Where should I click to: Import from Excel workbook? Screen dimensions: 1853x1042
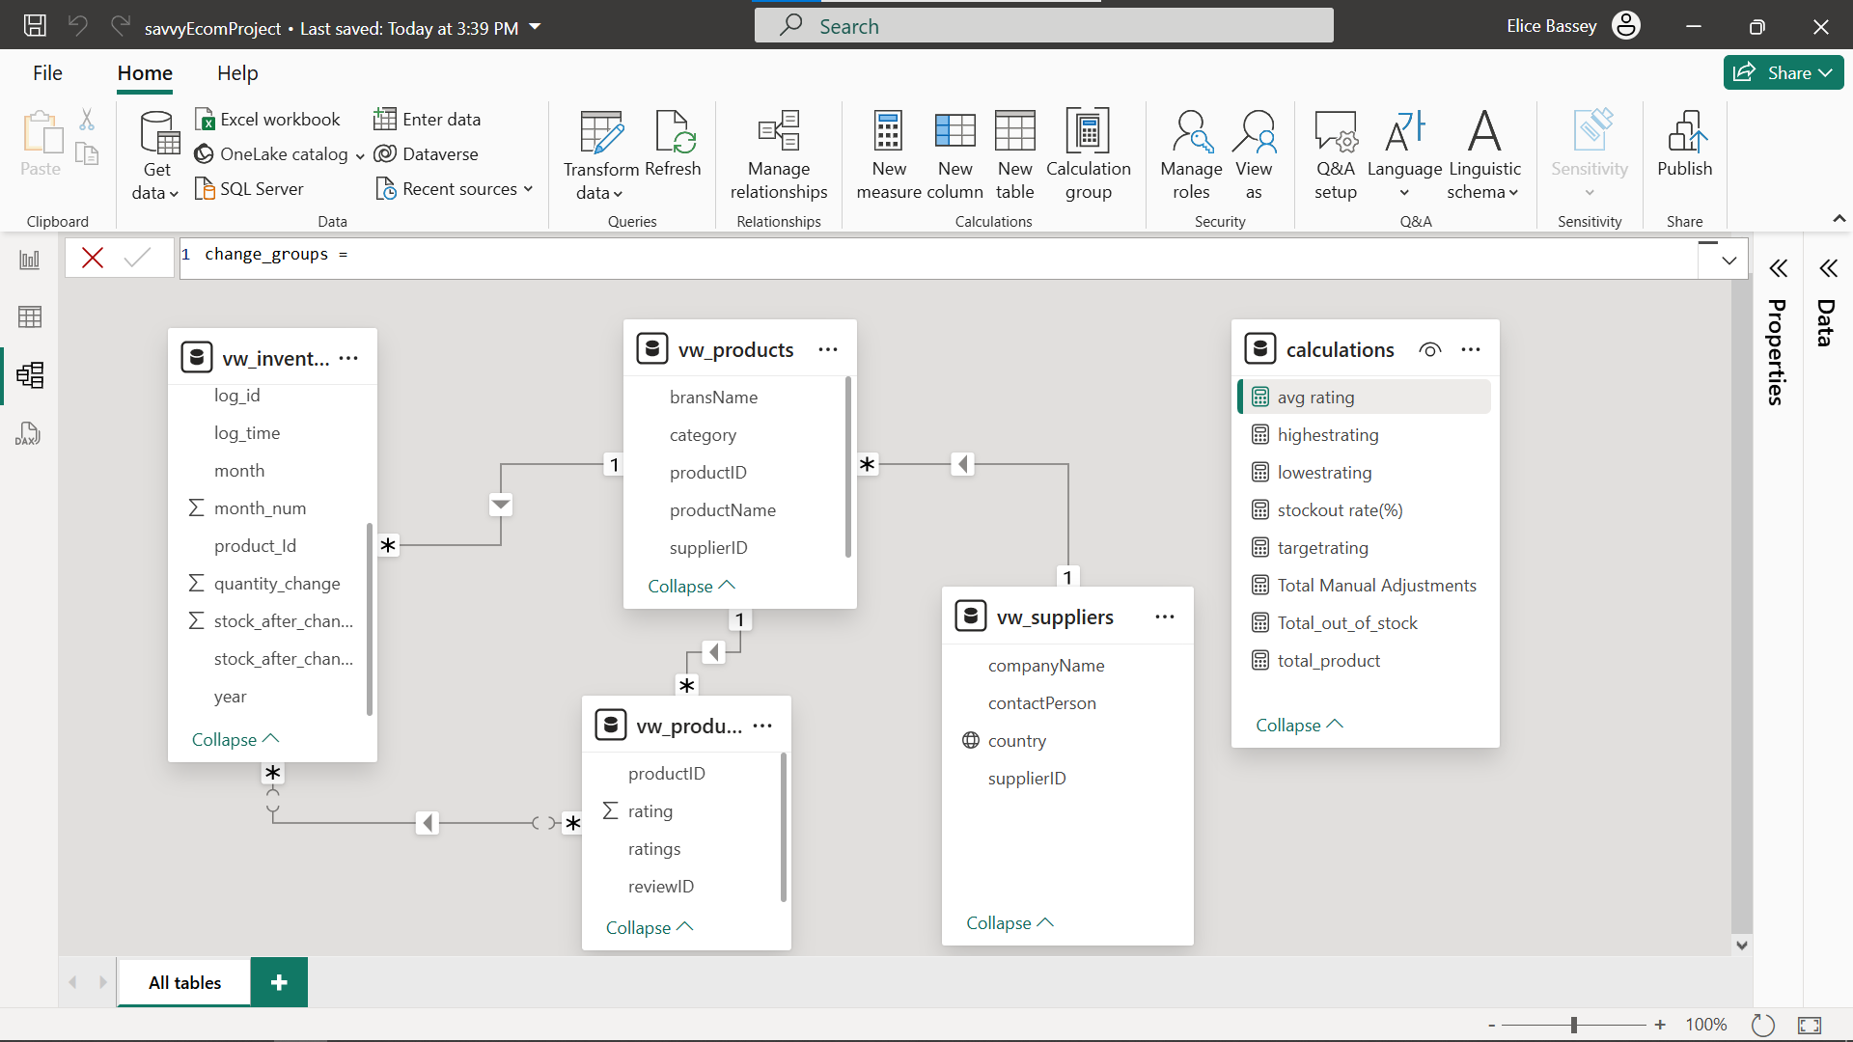(267, 119)
